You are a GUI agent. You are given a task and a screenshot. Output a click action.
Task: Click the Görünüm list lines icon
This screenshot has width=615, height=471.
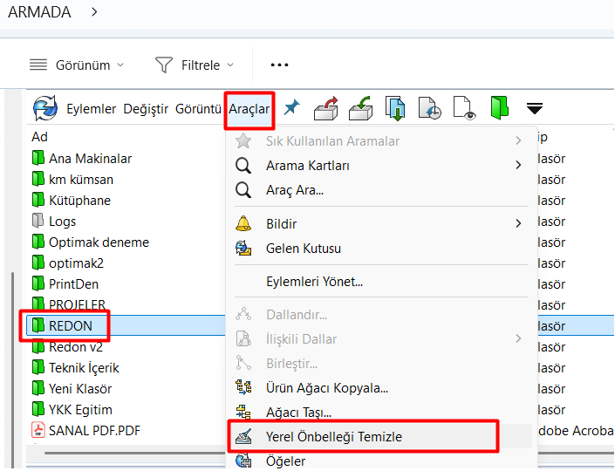pos(38,65)
